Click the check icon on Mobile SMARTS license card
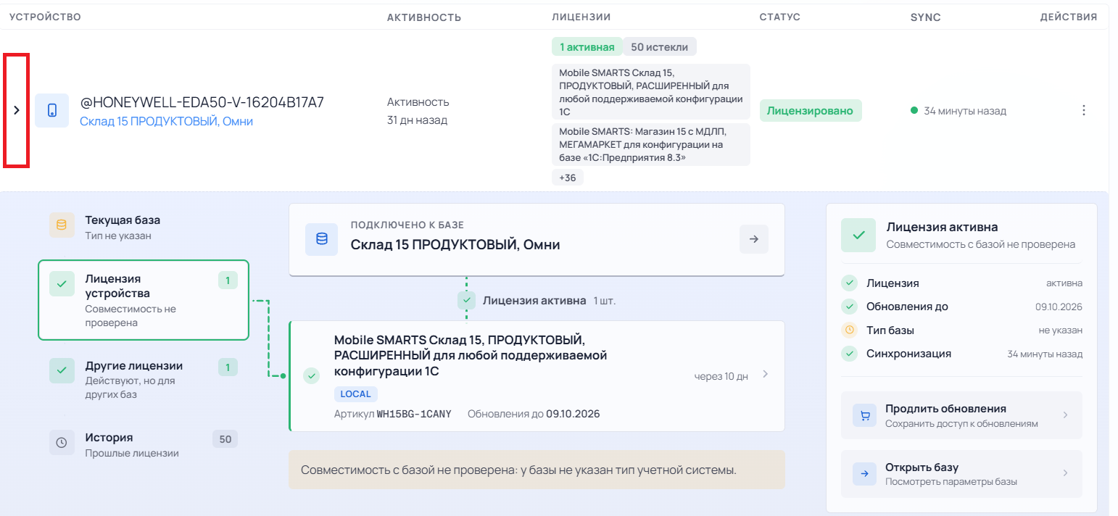The image size is (1118, 516). 311,375
